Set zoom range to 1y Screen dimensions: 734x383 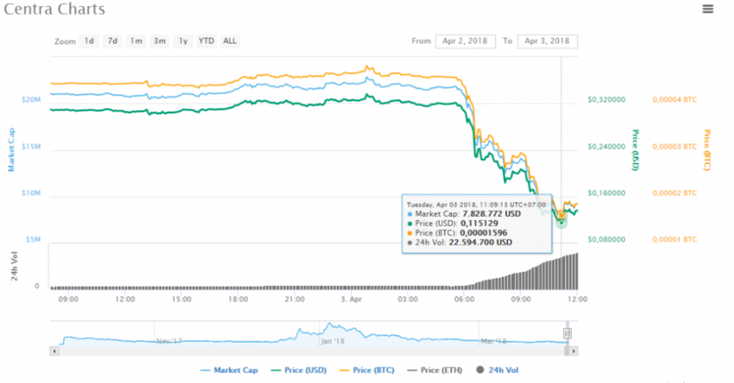pyautogui.click(x=183, y=41)
